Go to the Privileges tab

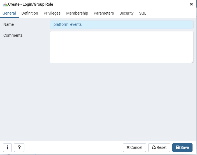pyautogui.click(x=52, y=13)
